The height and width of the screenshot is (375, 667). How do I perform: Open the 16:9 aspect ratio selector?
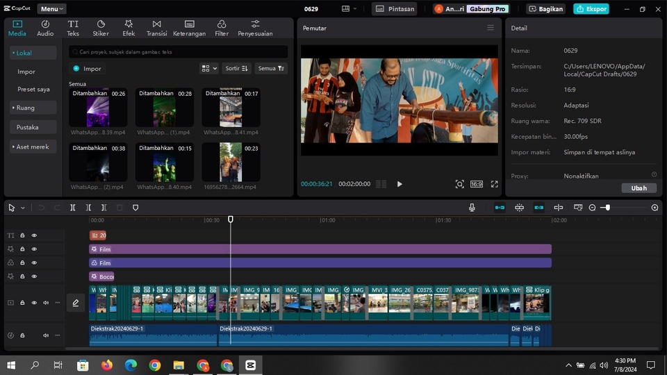(x=477, y=184)
